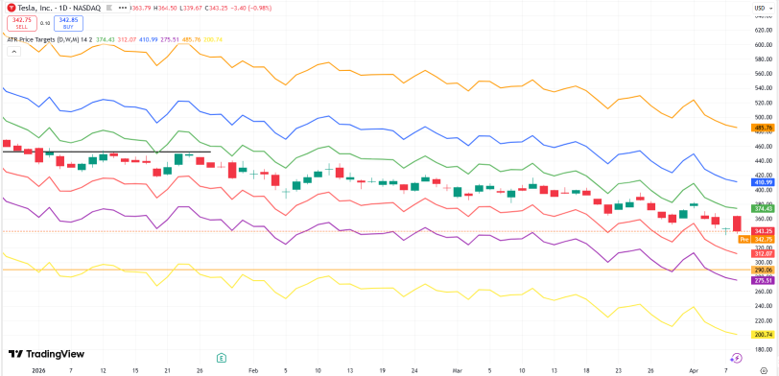Click the 1D interval in the chart title
The width and height of the screenshot is (779, 376).
point(62,7)
